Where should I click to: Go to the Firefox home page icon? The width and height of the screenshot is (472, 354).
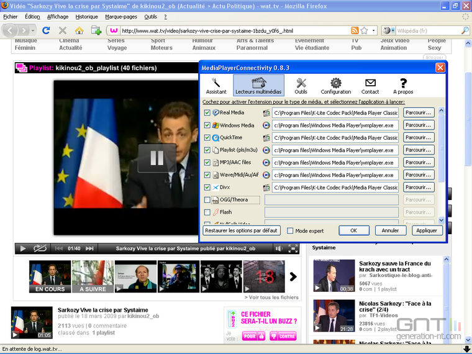(79, 30)
